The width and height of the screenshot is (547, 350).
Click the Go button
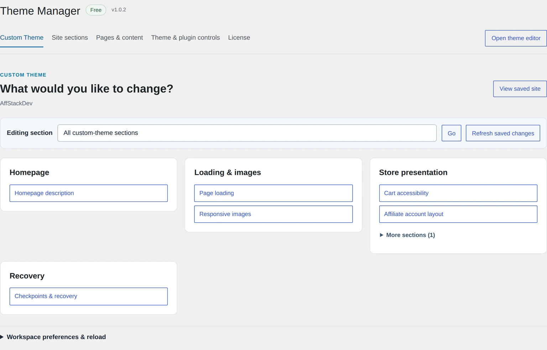451,133
